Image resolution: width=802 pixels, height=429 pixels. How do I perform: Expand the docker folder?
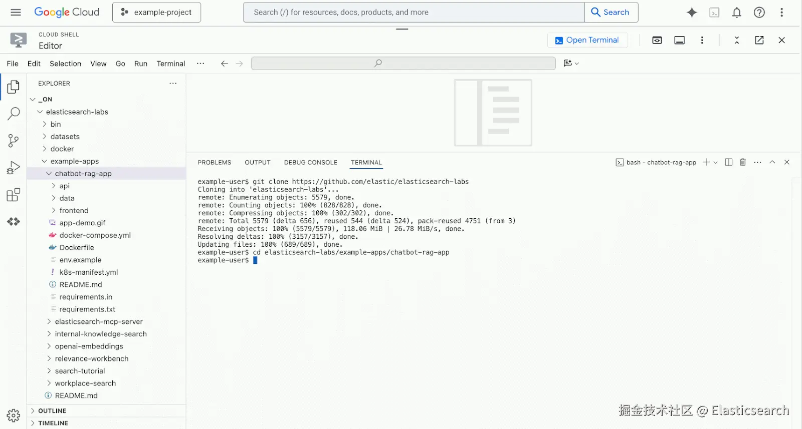click(62, 149)
